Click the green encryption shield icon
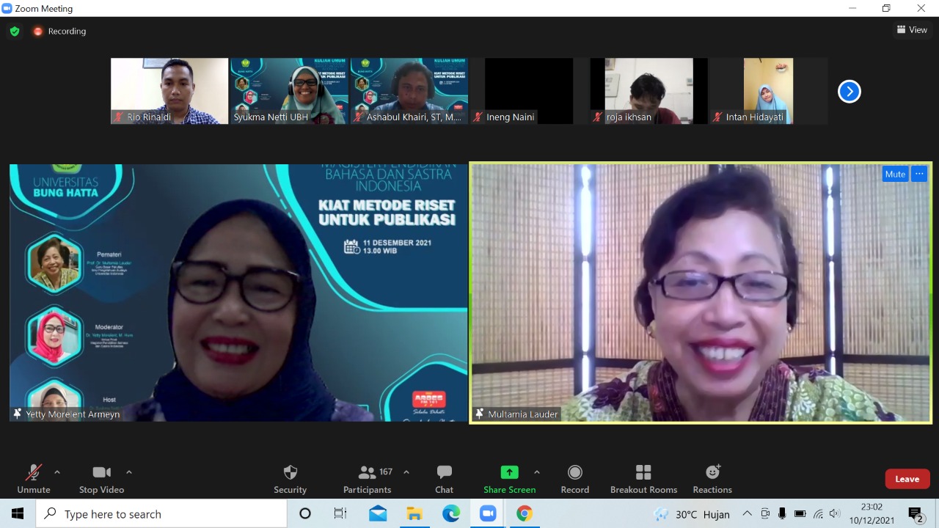Image resolution: width=939 pixels, height=528 pixels. pyautogui.click(x=15, y=32)
